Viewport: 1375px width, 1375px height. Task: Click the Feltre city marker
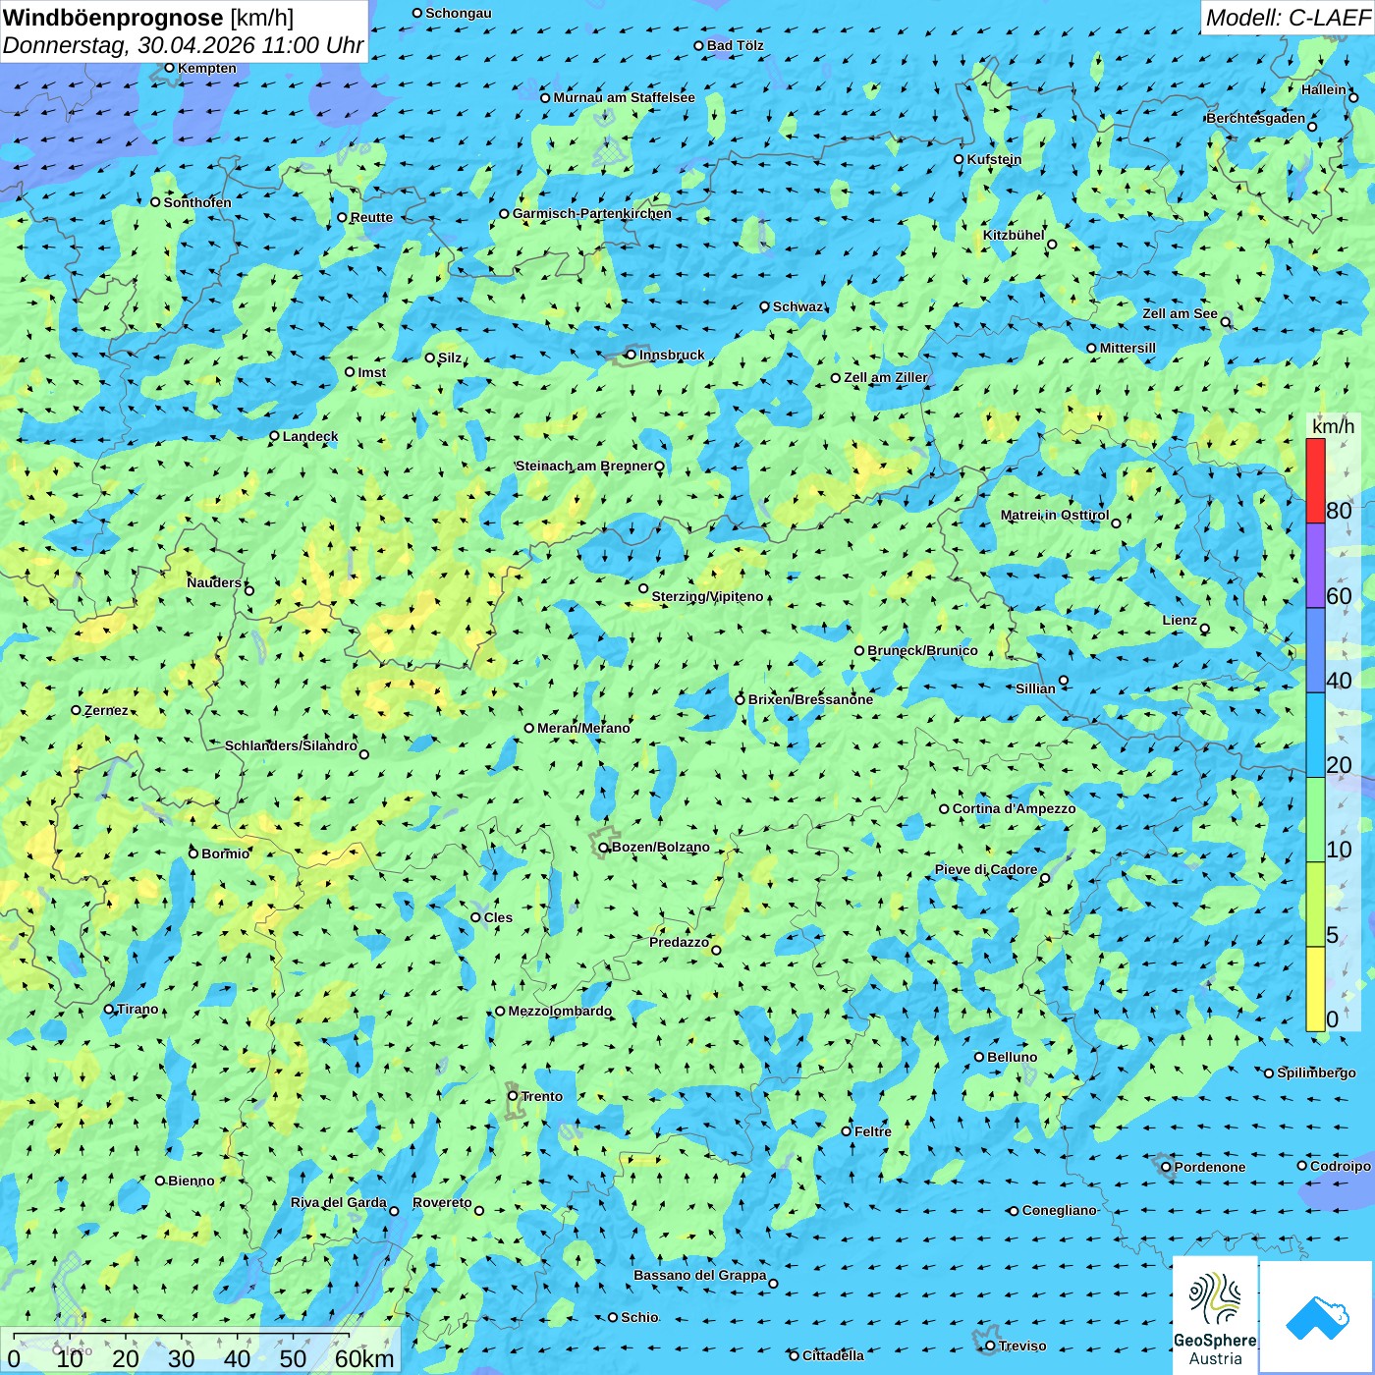846,1131
